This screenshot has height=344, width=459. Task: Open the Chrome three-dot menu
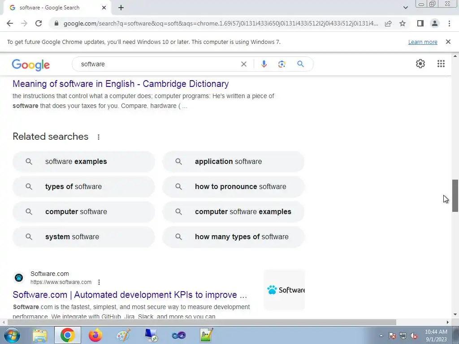tap(449, 23)
